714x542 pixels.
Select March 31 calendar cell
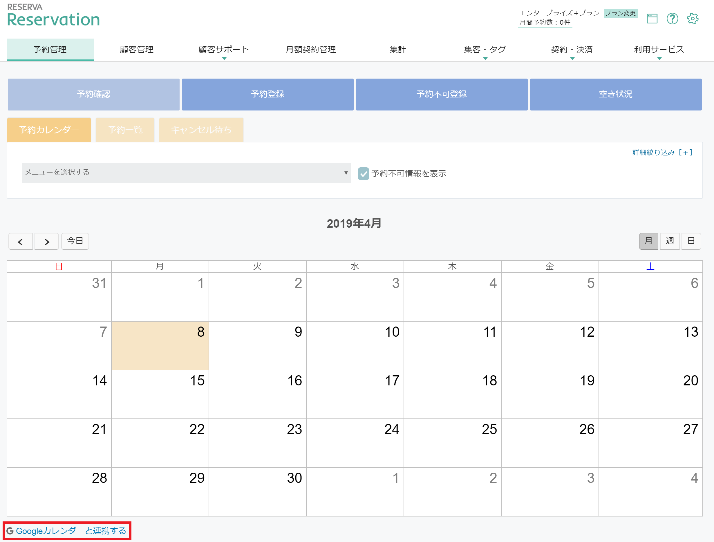(x=59, y=297)
